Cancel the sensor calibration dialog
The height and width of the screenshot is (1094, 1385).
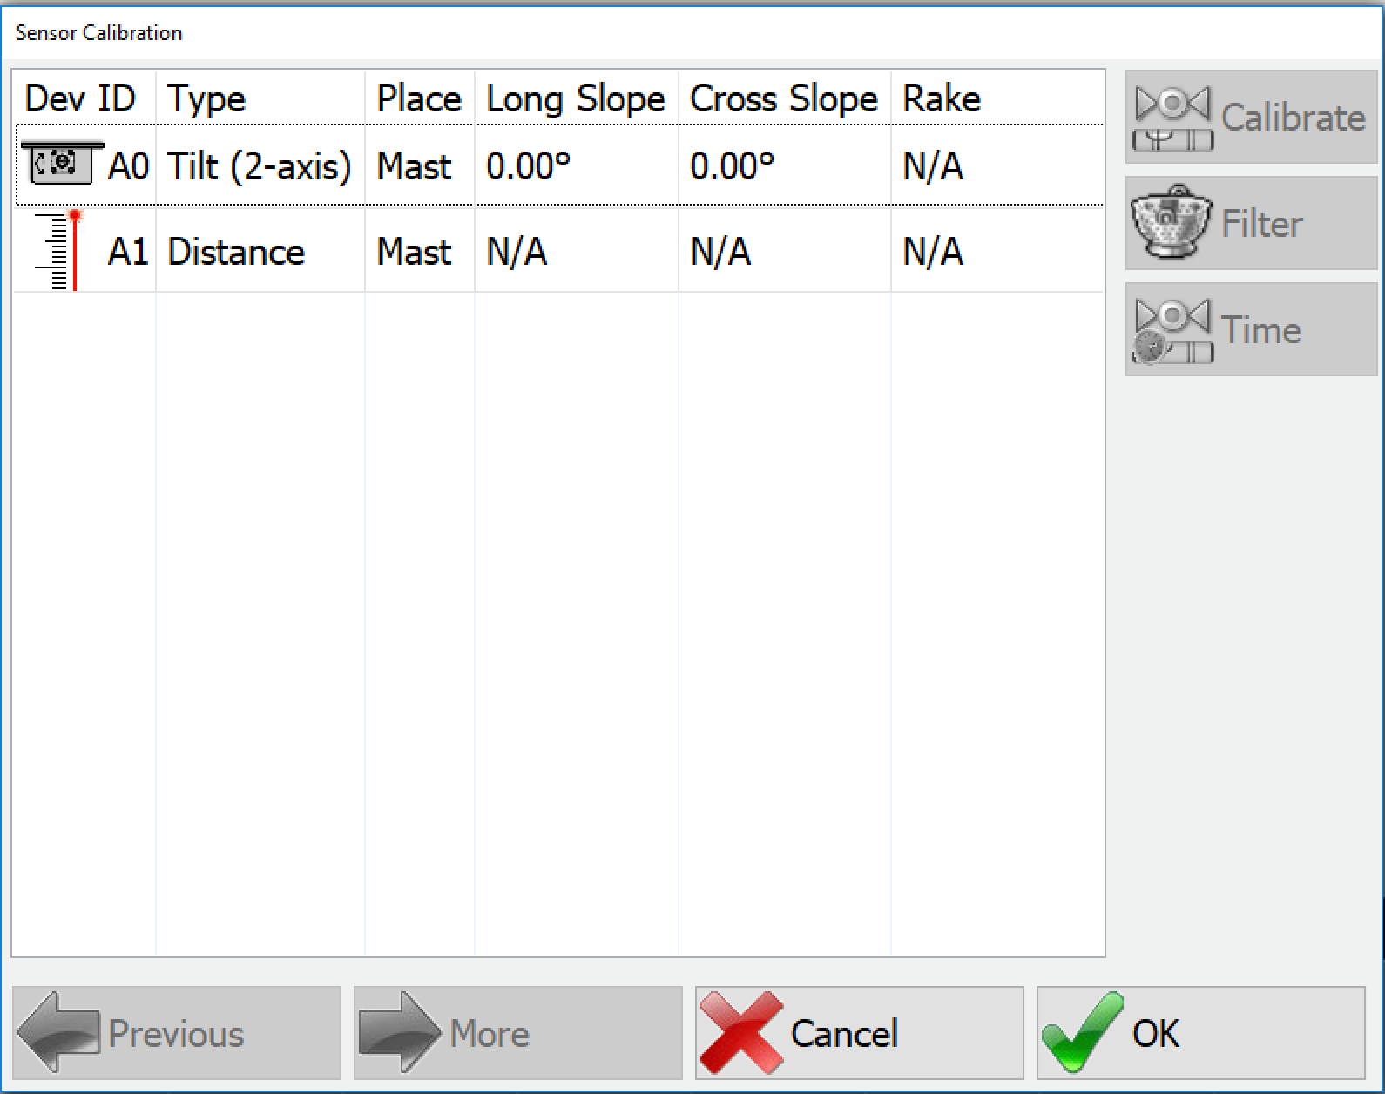point(858,1033)
